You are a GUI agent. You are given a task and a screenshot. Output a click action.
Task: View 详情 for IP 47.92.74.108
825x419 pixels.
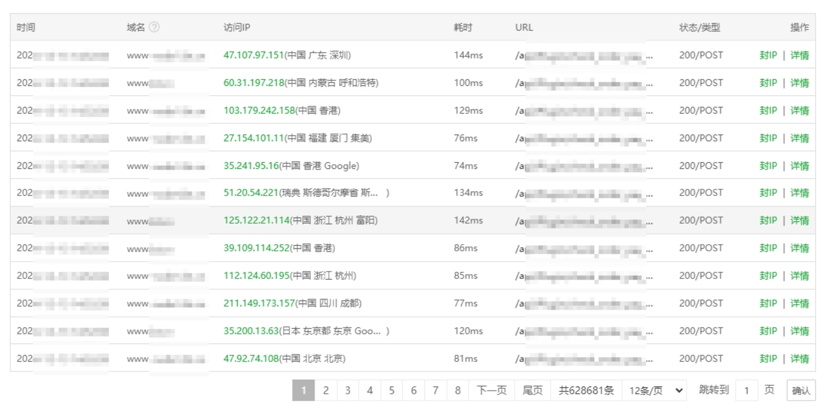click(x=799, y=359)
